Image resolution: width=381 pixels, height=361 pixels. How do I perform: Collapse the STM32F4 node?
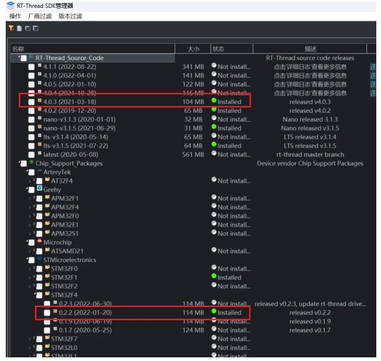pyautogui.click(x=35, y=294)
